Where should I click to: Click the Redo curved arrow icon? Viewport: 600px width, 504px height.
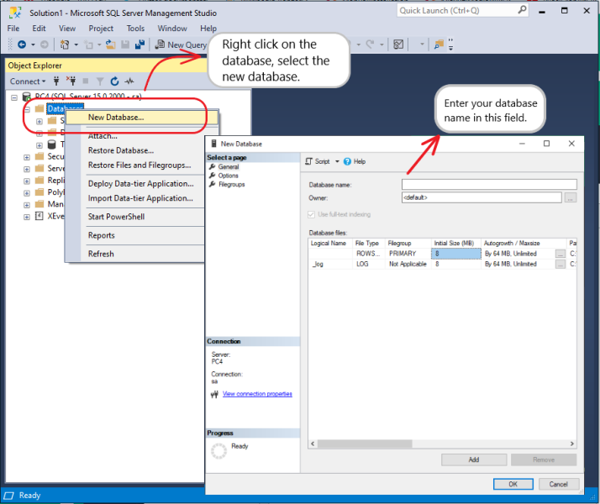tap(370, 45)
